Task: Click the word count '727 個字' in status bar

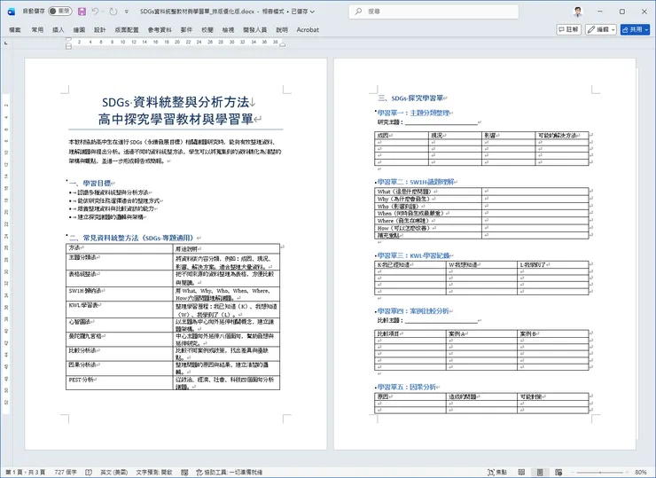Action: (66, 472)
